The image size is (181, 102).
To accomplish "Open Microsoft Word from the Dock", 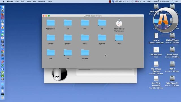I will point(3,59).
